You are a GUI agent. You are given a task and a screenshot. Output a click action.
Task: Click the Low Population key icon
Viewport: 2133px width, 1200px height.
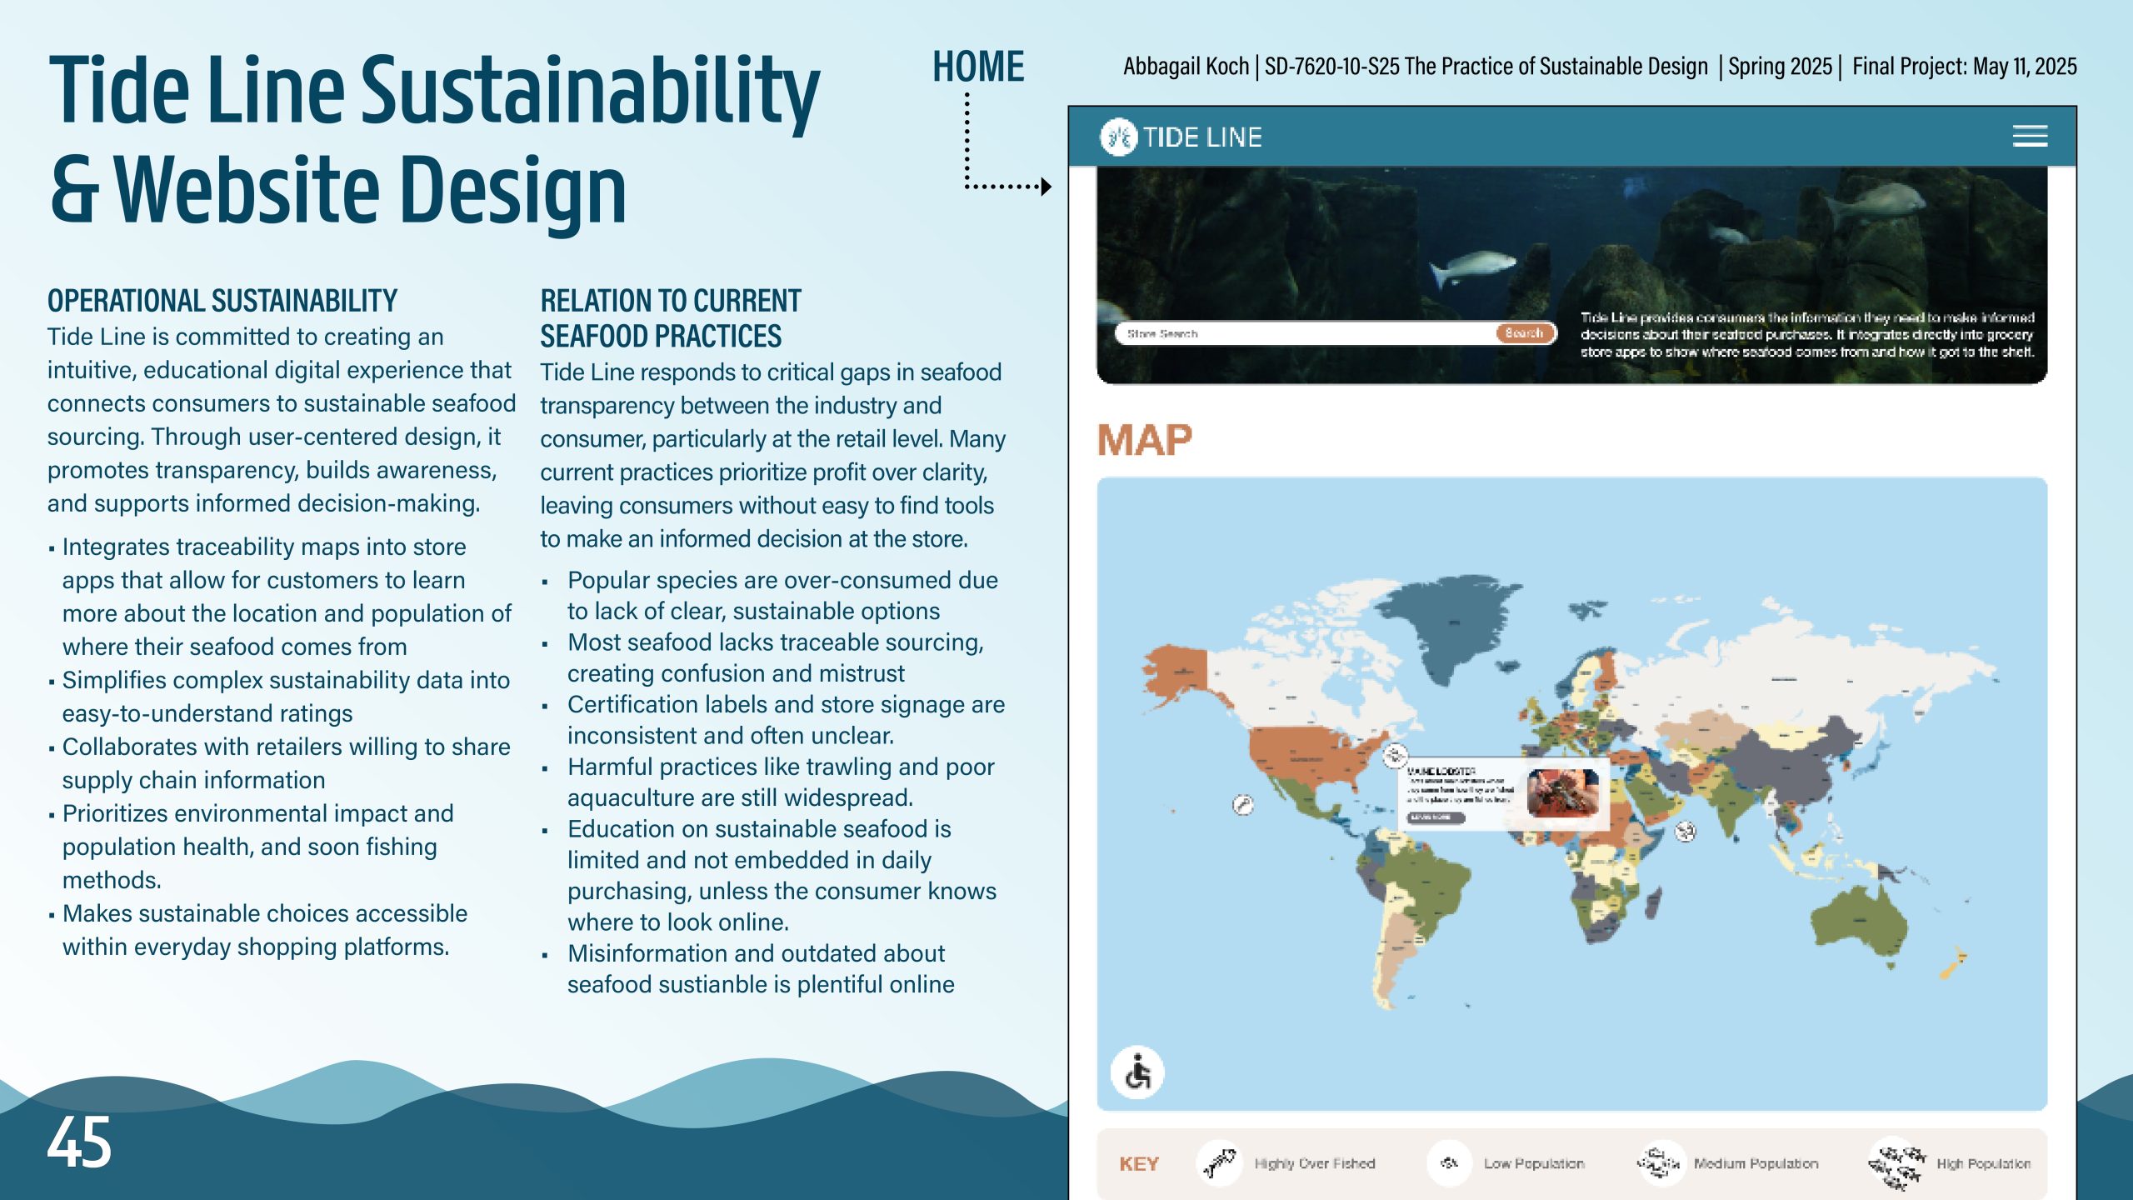coord(1449,1162)
